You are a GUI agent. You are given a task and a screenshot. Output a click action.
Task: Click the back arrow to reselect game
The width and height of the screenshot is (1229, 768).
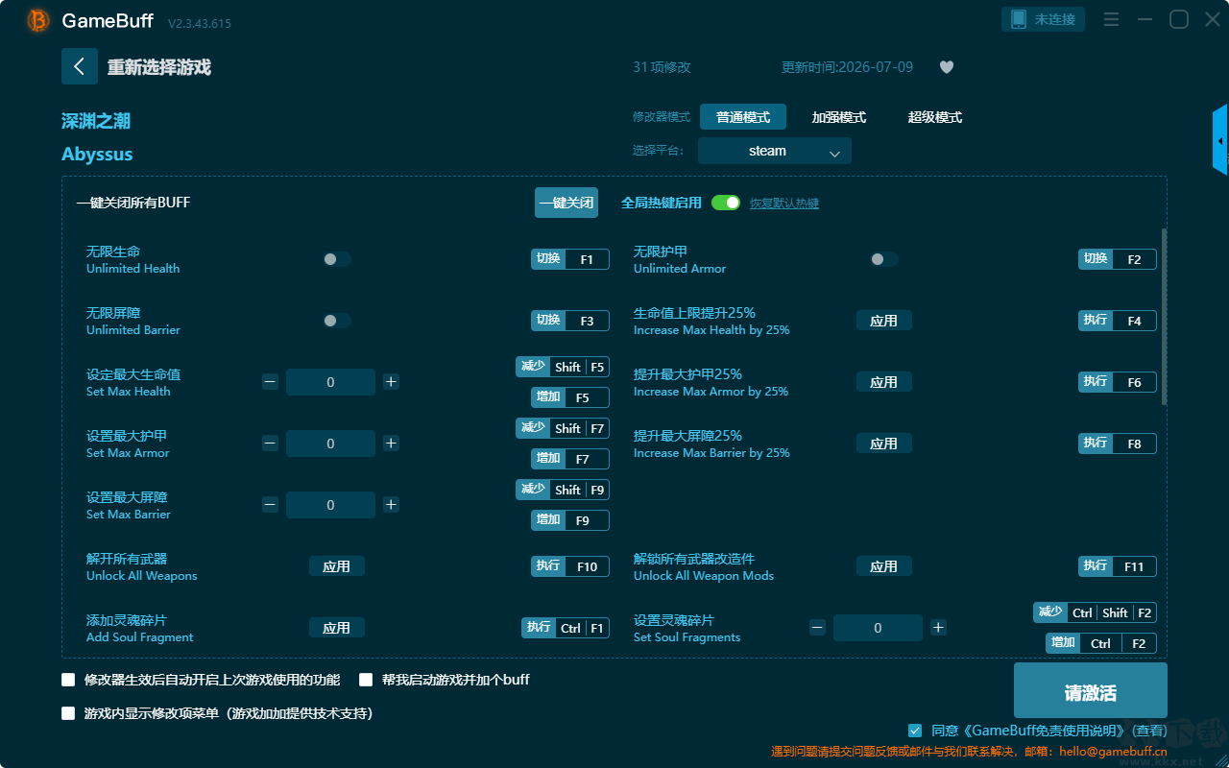(80, 66)
